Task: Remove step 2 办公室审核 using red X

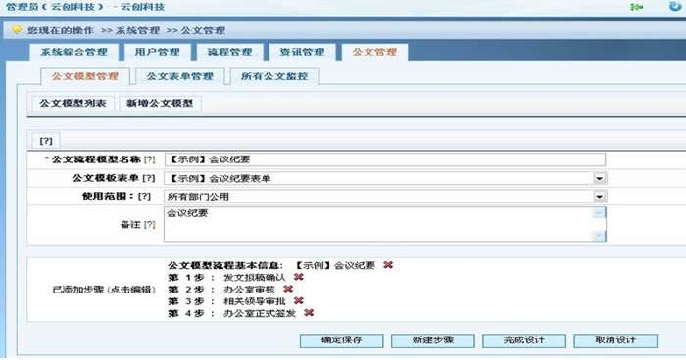Action: coord(288,289)
